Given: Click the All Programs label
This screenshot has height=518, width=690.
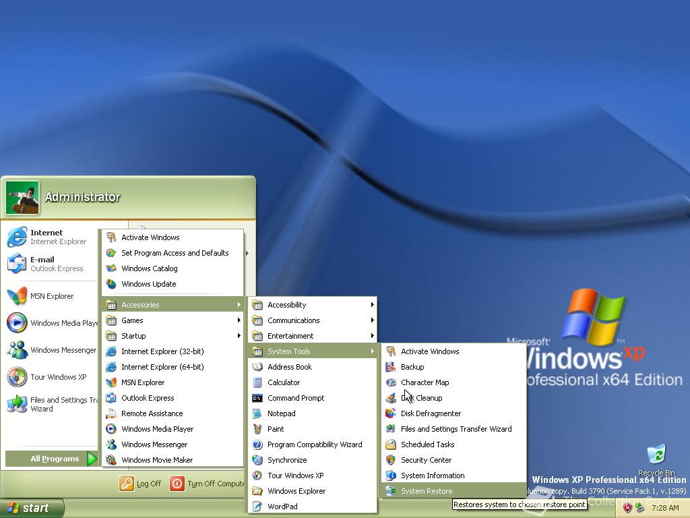Looking at the screenshot, I should (x=55, y=459).
